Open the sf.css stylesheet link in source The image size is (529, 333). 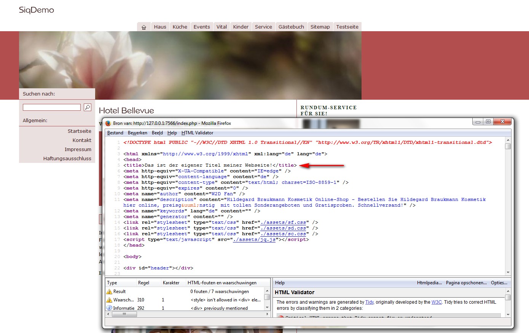[x=283, y=222]
